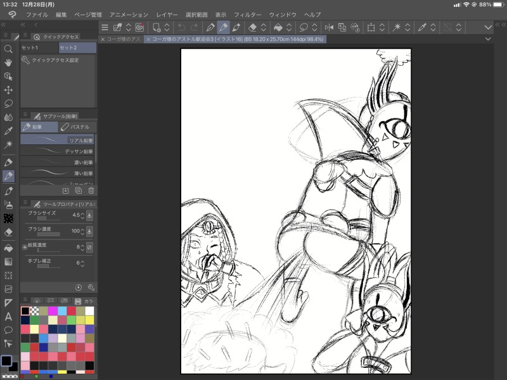This screenshot has width=507, height=380.
Task: Select the Zoom magnifier tool
Action: [x=8, y=49]
